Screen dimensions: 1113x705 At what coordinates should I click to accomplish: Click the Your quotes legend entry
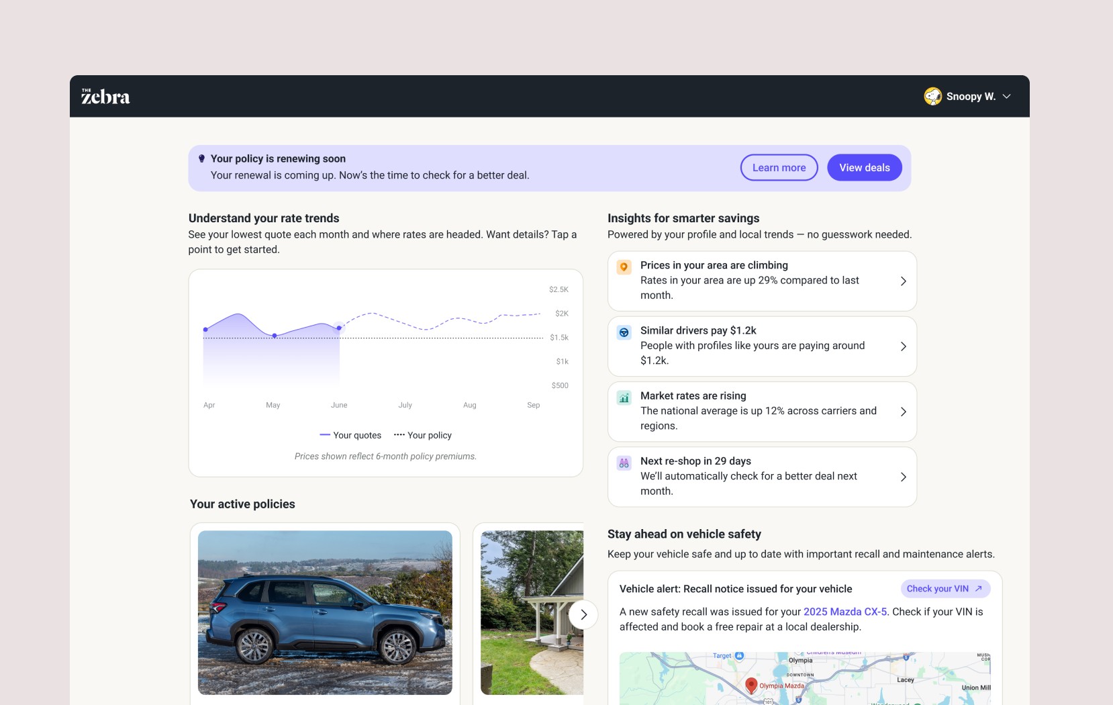350,435
